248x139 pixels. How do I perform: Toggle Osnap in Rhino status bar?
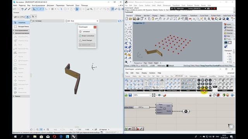pos(203,66)
